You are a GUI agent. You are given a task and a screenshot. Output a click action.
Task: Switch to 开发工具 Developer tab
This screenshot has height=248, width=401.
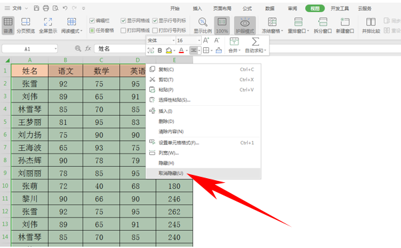tap(340, 9)
